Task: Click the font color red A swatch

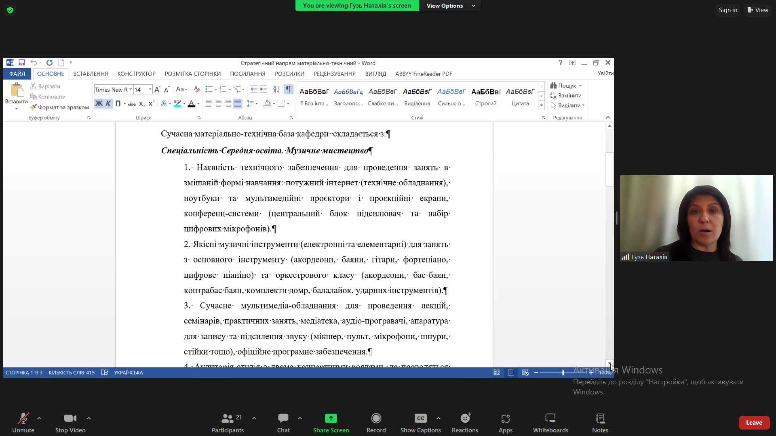Action: 192,104
